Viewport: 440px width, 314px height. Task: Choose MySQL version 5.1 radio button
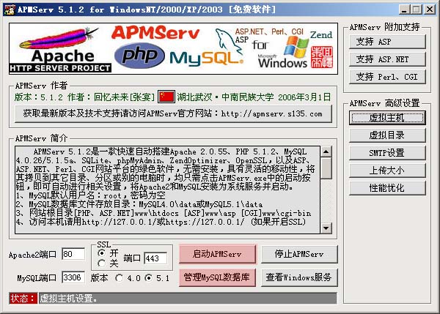(x=148, y=278)
